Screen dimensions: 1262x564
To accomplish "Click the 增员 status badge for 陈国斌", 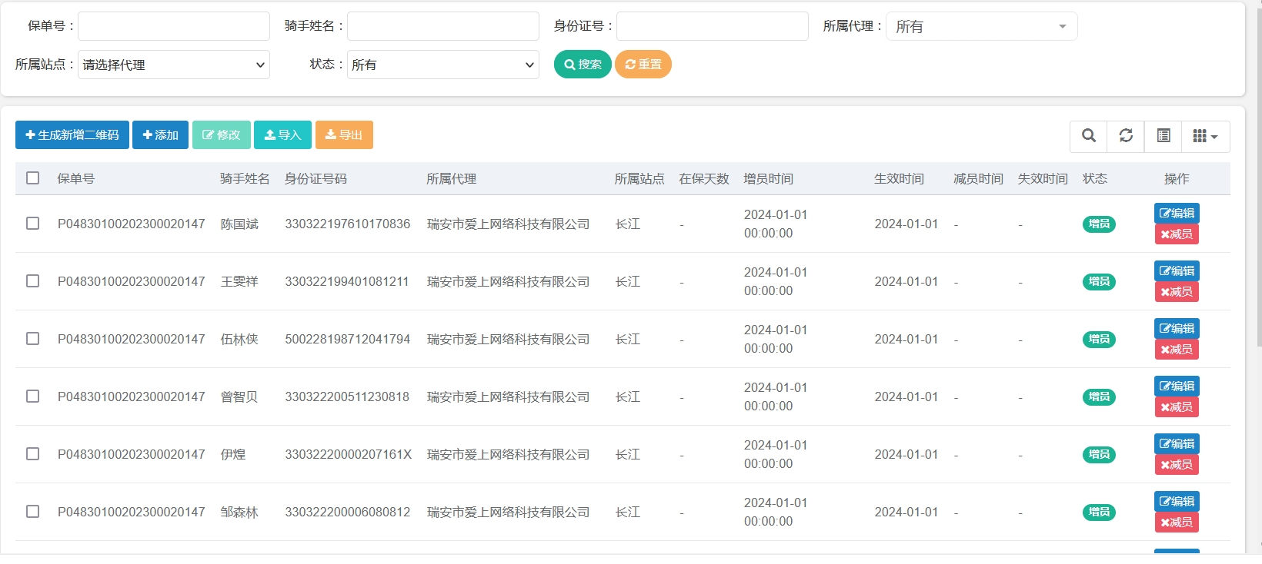I will tap(1099, 224).
